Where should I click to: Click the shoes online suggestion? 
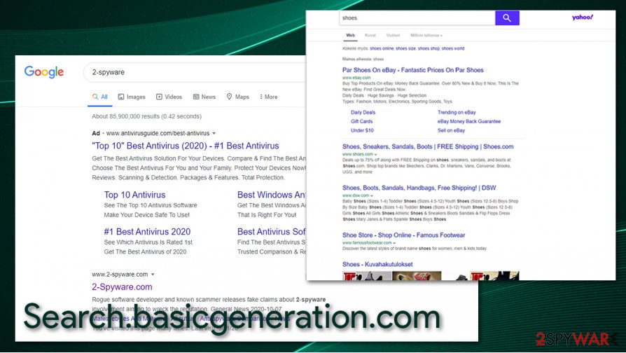pos(382,48)
